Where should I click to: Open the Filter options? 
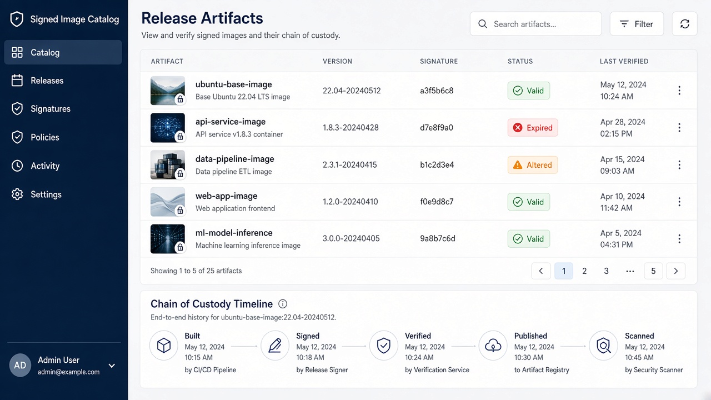[x=637, y=24]
